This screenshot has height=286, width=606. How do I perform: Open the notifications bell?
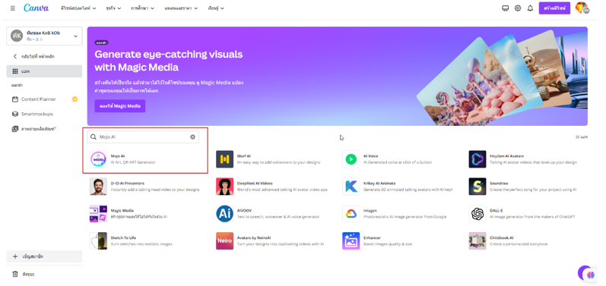[x=530, y=8]
